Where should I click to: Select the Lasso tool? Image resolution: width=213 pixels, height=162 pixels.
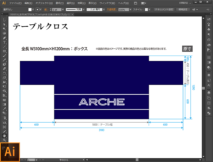(x=4, y=33)
